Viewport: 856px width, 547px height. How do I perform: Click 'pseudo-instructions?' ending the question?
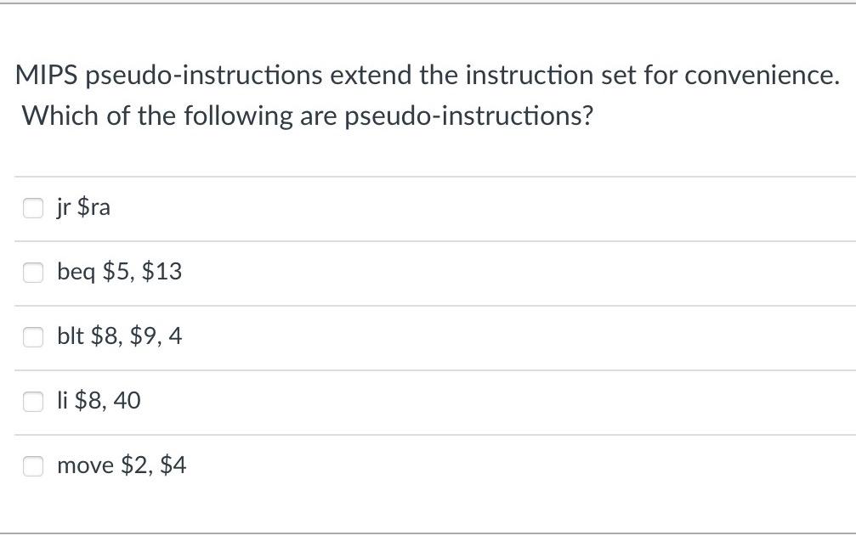click(x=469, y=116)
